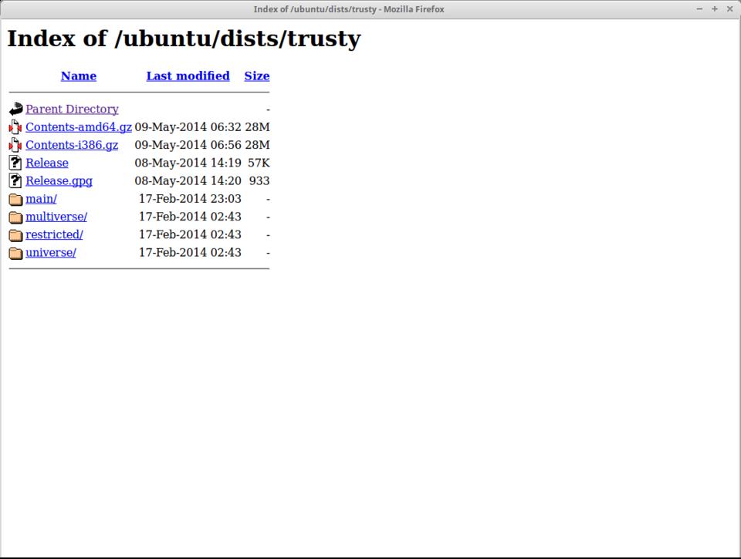Click the Parent Directory back-arrow icon
The image size is (741, 559).
pos(15,109)
